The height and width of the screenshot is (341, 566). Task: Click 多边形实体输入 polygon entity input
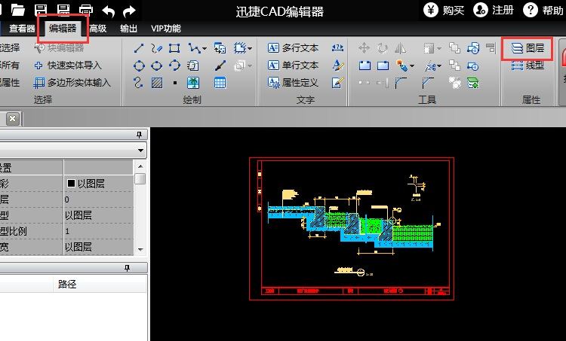[72, 83]
